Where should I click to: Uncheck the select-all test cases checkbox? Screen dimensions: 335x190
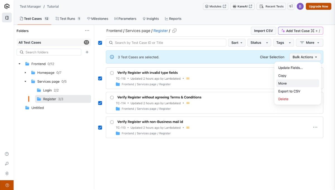[x=100, y=43]
